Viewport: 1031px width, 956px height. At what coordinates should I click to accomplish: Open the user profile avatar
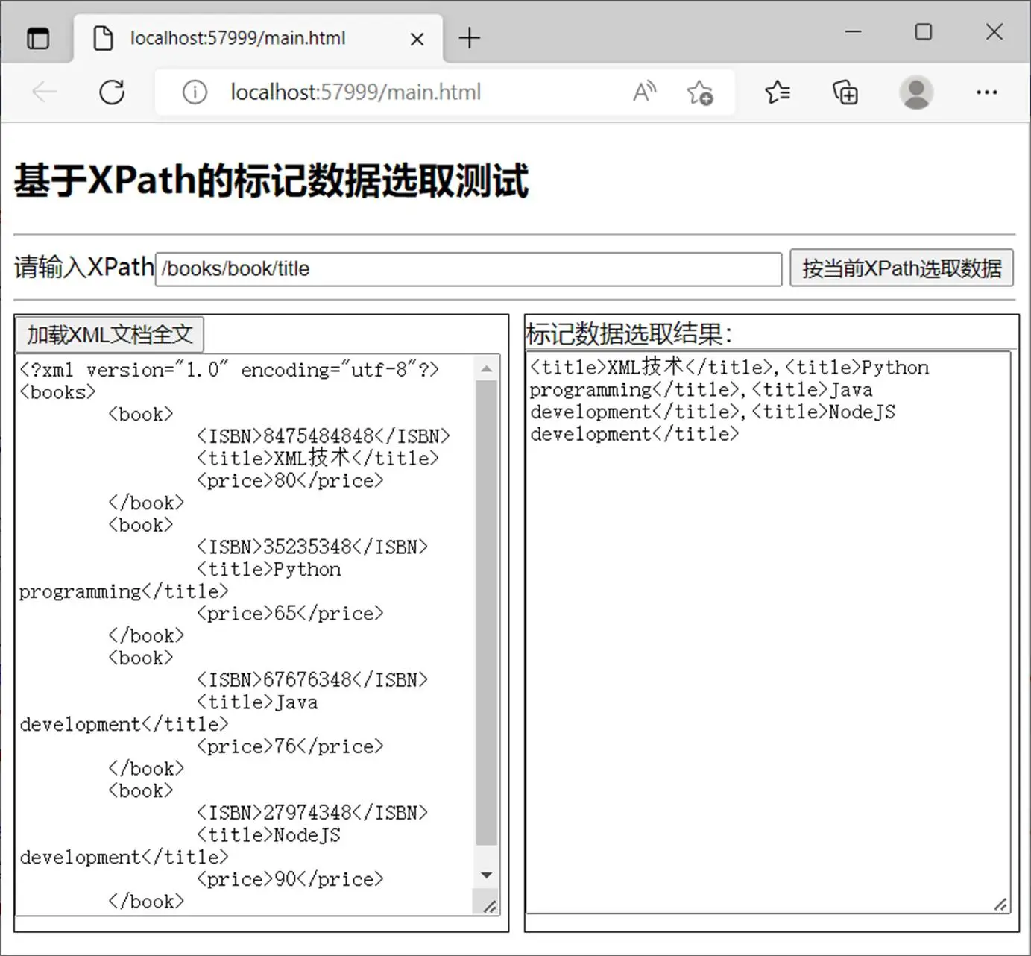pos(916,92)
